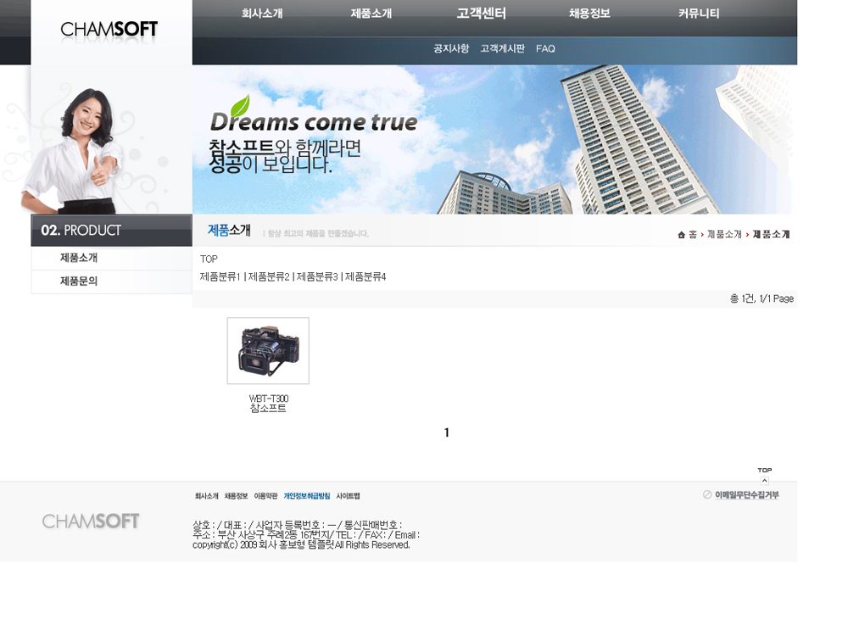The image size is (848, 636).
Task: Open the 회사소개 top menu
Action: (262, 14)
